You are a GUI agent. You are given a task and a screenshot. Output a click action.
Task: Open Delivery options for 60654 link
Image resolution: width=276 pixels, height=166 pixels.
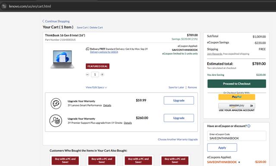104,52
